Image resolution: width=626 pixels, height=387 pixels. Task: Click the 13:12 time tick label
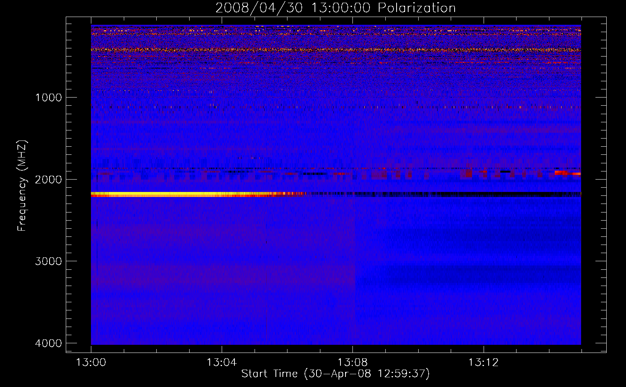(483, 363)
